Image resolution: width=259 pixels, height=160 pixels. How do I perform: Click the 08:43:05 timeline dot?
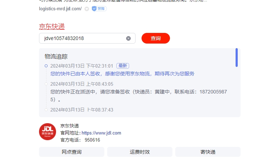46,84
